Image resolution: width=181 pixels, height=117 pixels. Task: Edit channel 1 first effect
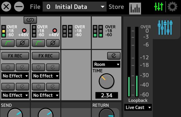tap(22, 67)
